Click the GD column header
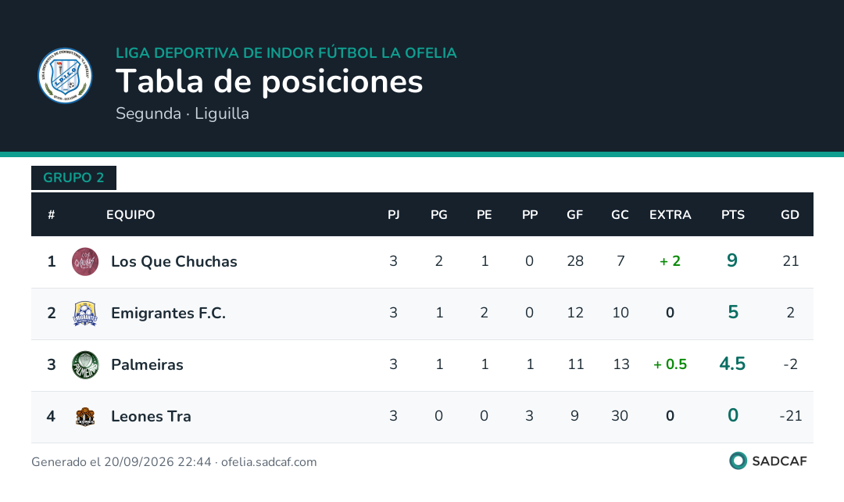 [789, 215]
